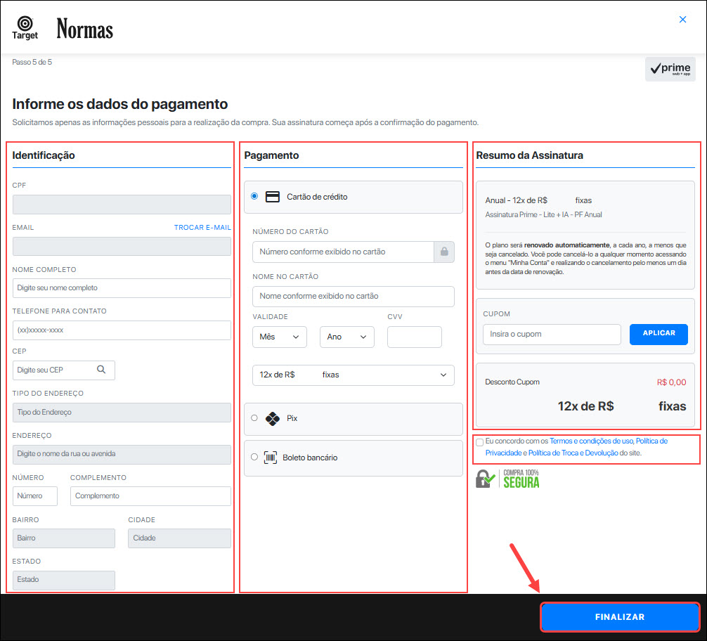
Task: Click the Nome completo input field
Action: coord(122,288)
